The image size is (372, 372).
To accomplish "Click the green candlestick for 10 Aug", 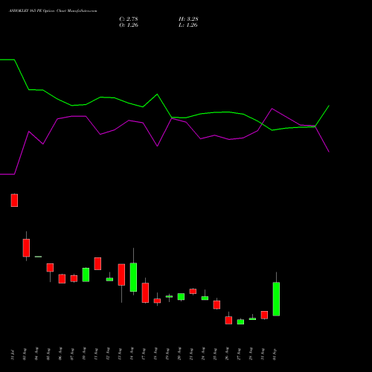I will [x=86, y=275].
